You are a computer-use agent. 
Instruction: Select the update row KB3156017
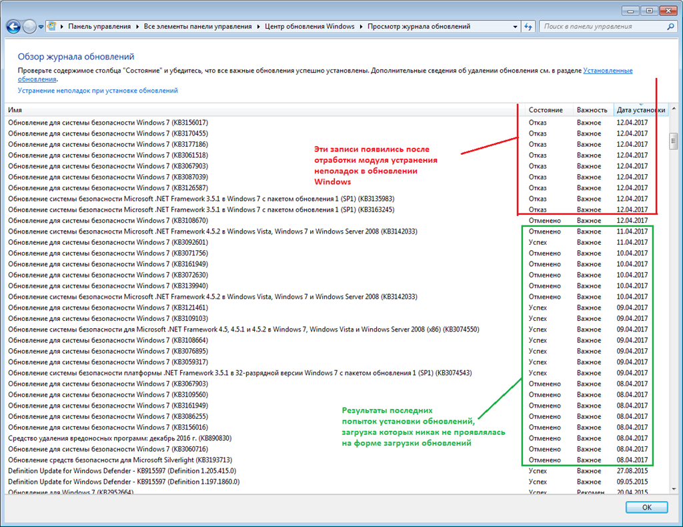coord(336,123)
